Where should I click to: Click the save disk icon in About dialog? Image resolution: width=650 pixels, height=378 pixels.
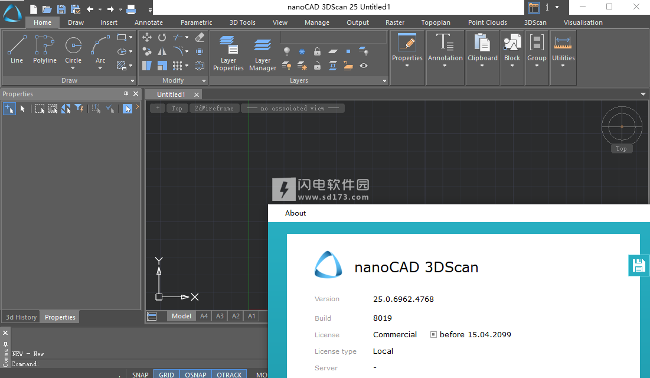click(638, 266)
